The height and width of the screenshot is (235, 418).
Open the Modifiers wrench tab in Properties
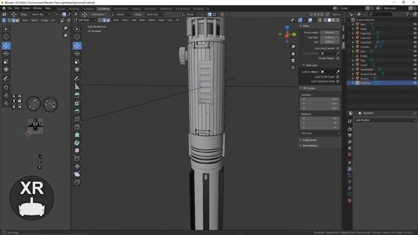tap(350, 169)
